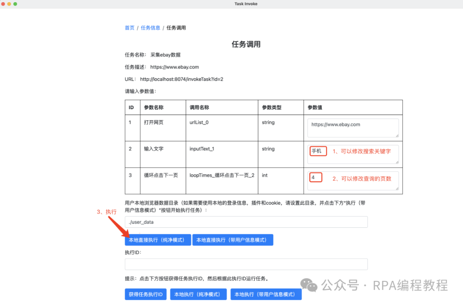
Task: Click the URL http://localhost:8074/invokeTask?id=2 text
Action: click(182, 79)
